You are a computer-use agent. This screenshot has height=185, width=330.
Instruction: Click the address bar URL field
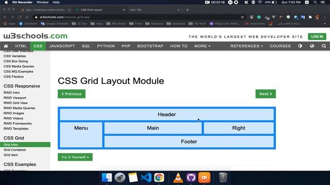[x=137, y=17]
